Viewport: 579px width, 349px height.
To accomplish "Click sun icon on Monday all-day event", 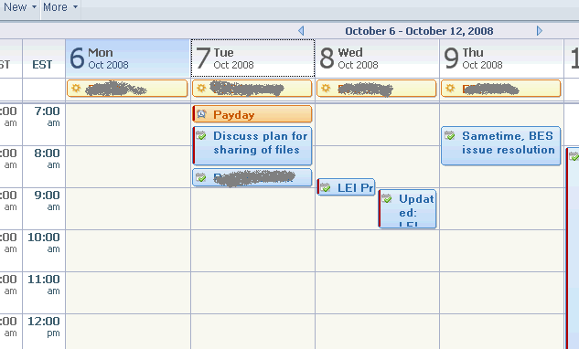I will 76,89.
